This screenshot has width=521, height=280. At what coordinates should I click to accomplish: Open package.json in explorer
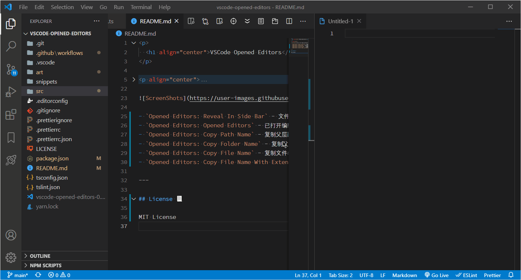[x=65, y=159]
